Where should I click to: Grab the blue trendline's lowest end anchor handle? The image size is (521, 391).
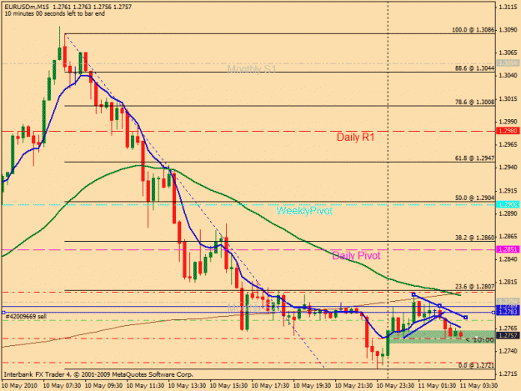click(465, 318)
